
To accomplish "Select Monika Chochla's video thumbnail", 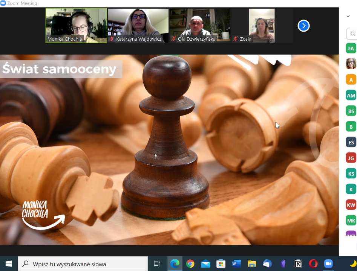I will pyautogui.click(x=77, y=25).
